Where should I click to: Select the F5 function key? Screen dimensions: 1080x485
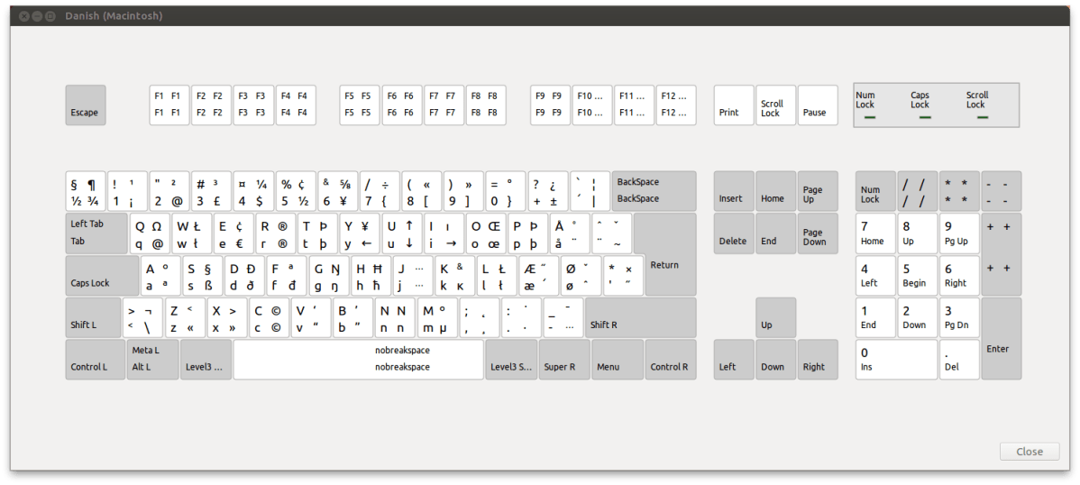click(x=360, y=105)
